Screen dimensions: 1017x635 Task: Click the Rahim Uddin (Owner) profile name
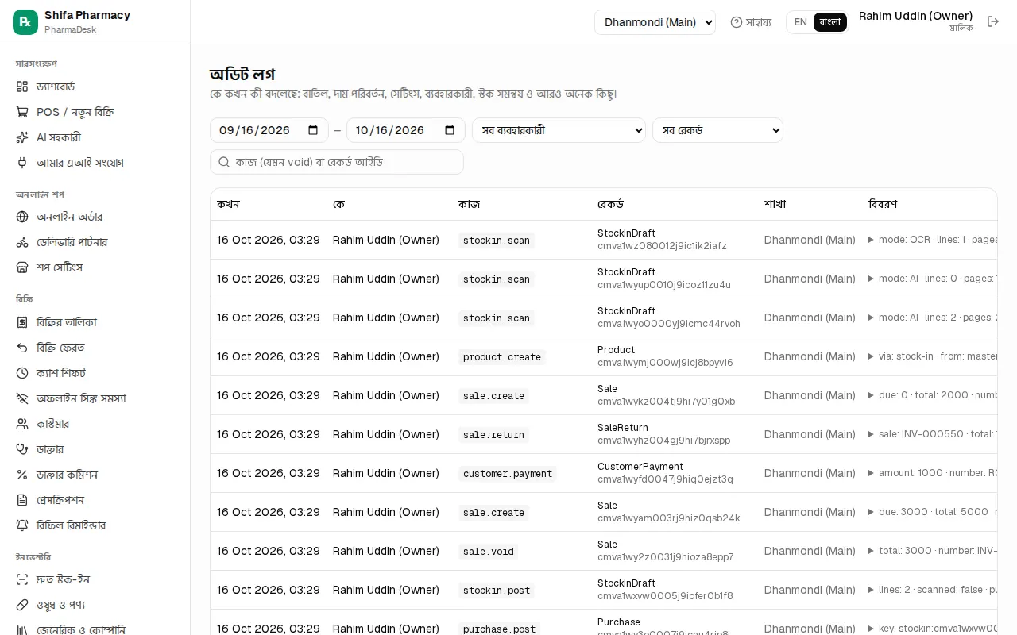915,16
